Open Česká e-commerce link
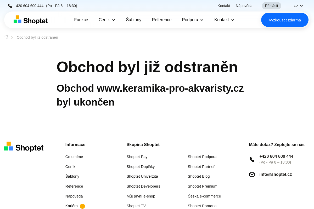This screenshot has width=314, height=209. click(x=204, y=196)
